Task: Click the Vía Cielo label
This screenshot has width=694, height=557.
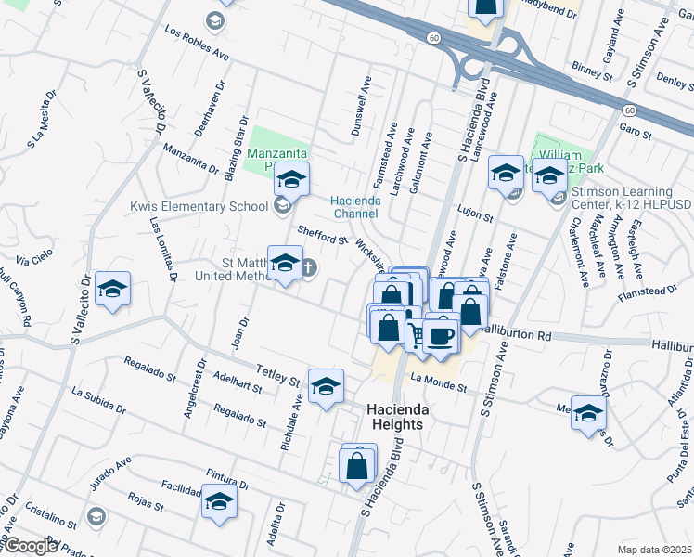Action: 34,258
